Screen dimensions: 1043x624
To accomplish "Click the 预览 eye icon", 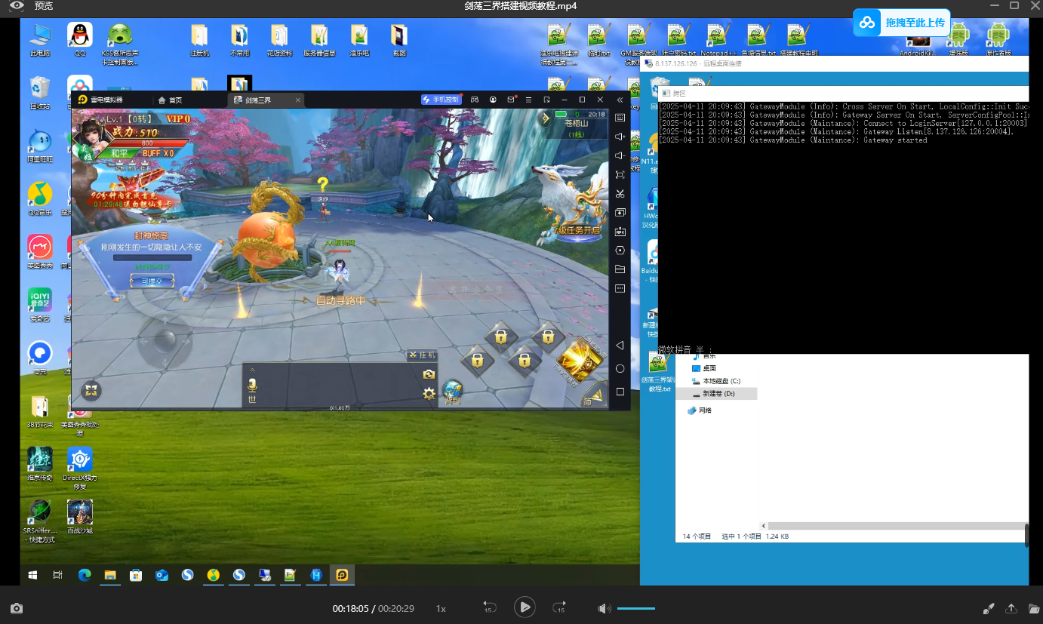I will point(17,6).
